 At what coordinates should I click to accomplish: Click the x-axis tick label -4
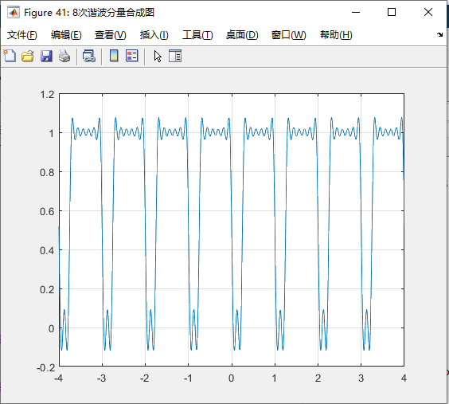click(58, 379)
